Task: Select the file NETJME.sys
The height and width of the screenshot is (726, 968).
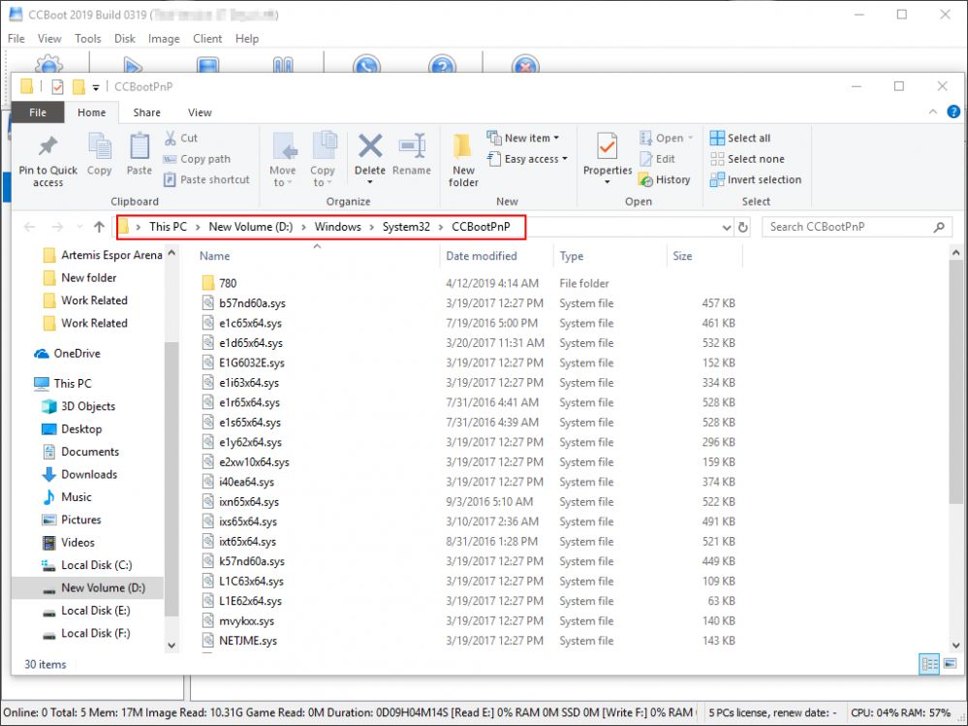Action: 247,641
